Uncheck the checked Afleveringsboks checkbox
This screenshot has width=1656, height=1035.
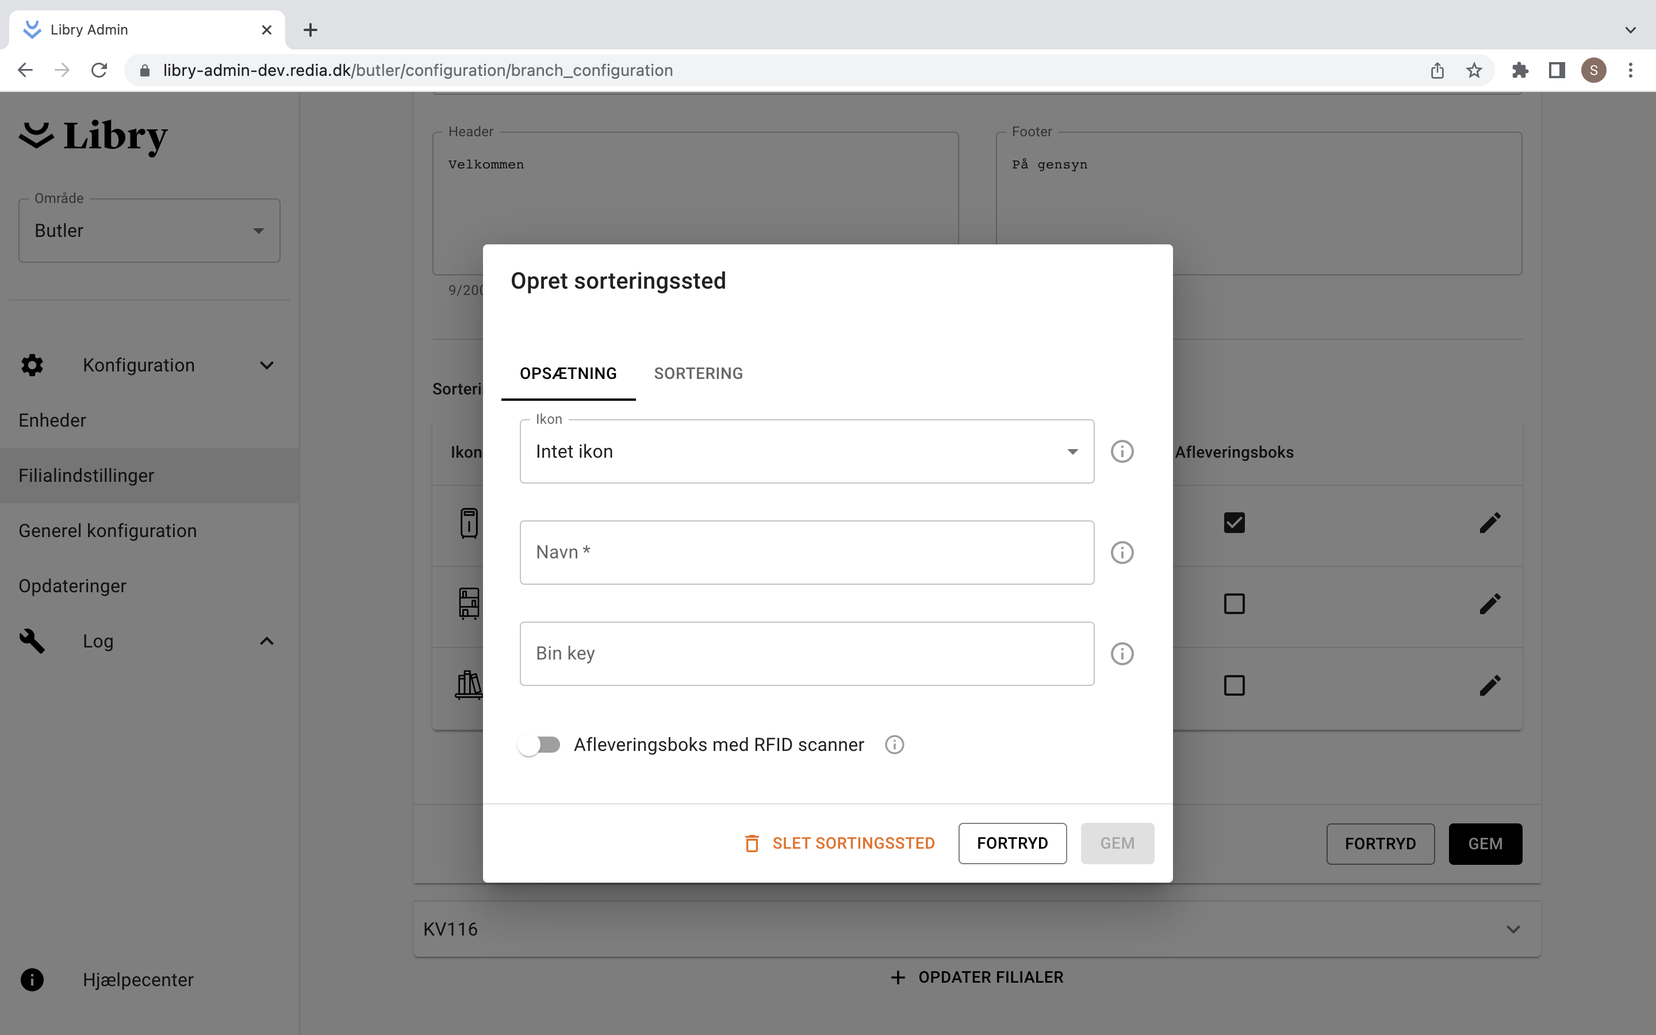pyautogui.click(x=1234, y=523)
